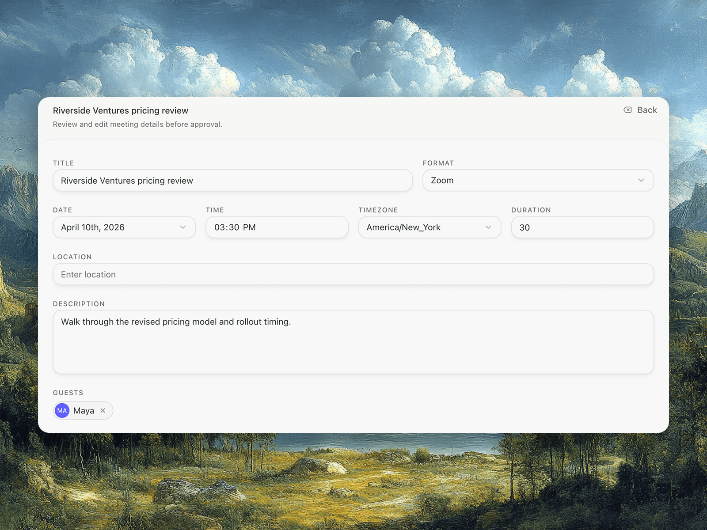Click inside the Description text area

(x=353, y=342)
